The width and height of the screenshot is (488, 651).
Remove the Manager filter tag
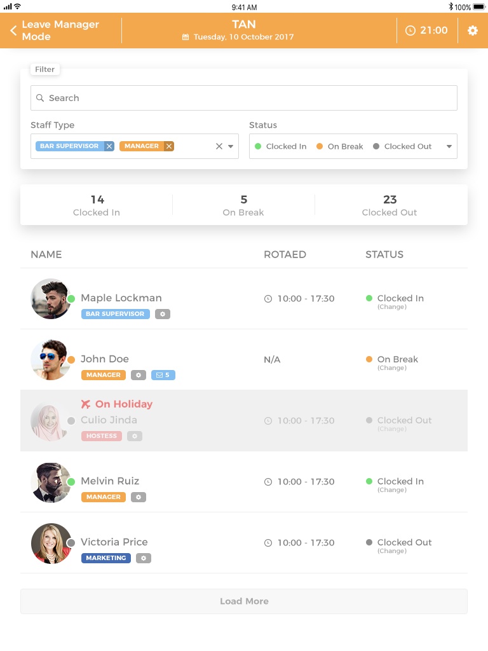(x=169, y=146)
